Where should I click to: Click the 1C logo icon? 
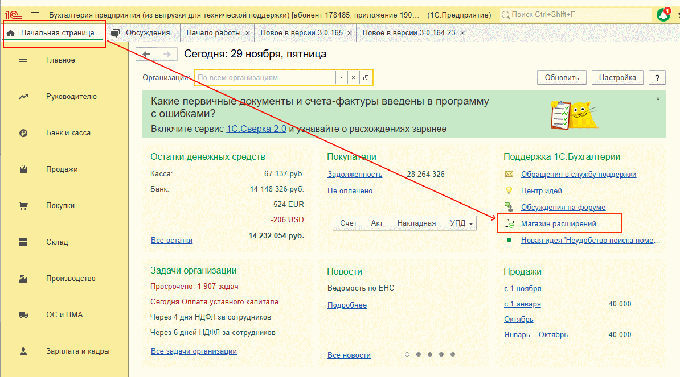pos(13,15)
